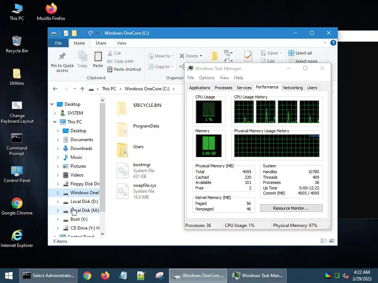This screenshot has height=283, width=378.
Task: Open the Recycle Bin desktop icon
Action: (x=17, y=44)
